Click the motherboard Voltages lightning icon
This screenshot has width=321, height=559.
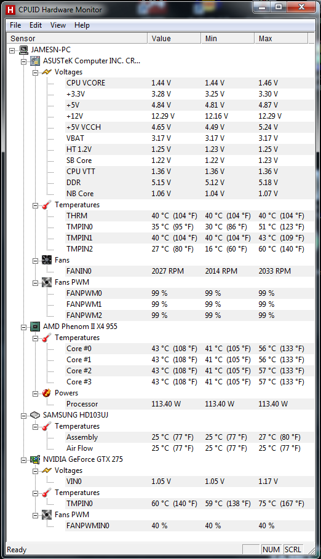47,72
